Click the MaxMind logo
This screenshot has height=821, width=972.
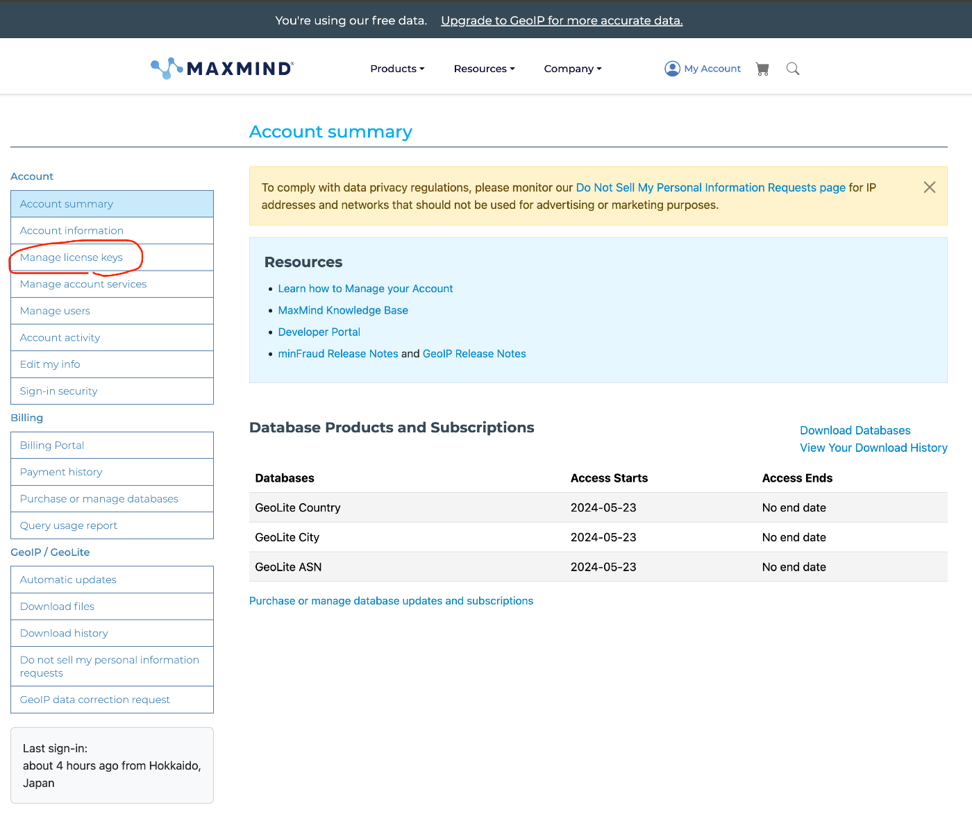222,68
